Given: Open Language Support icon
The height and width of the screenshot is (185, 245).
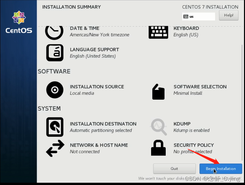Looking at the screenshot, I should (x=55, y=53).
